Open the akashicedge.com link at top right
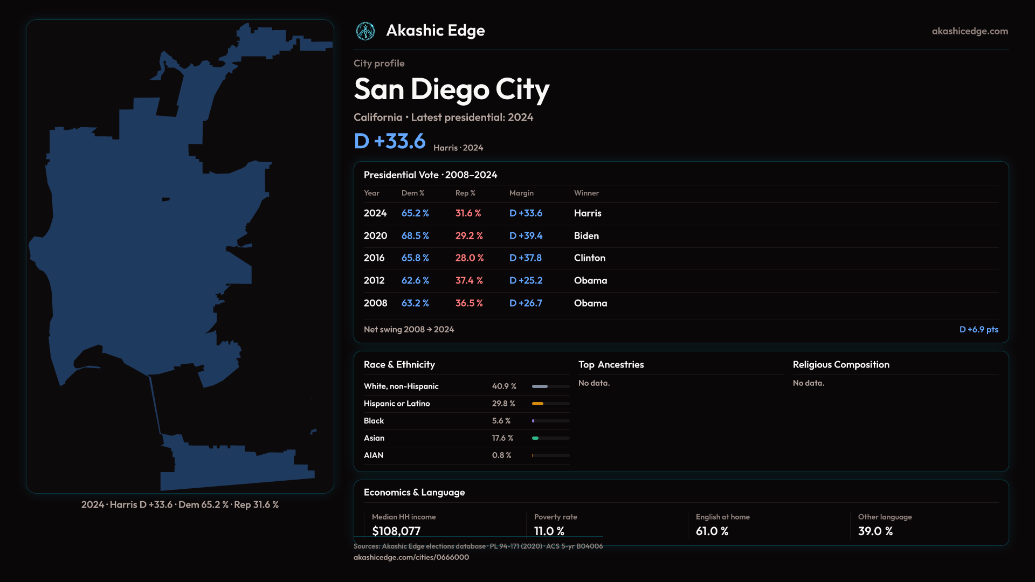 (969, 31)
